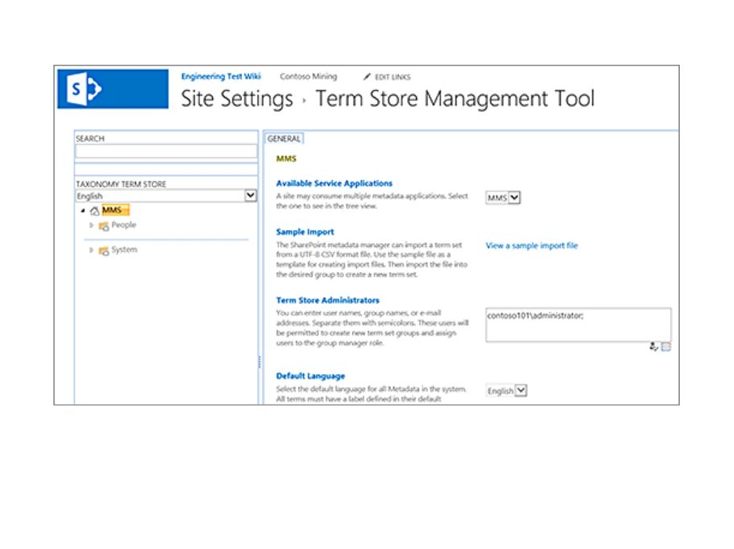This screenshot has width=734, height=549.
Task: Select the GENERAL tab
Action: [284, 139]
